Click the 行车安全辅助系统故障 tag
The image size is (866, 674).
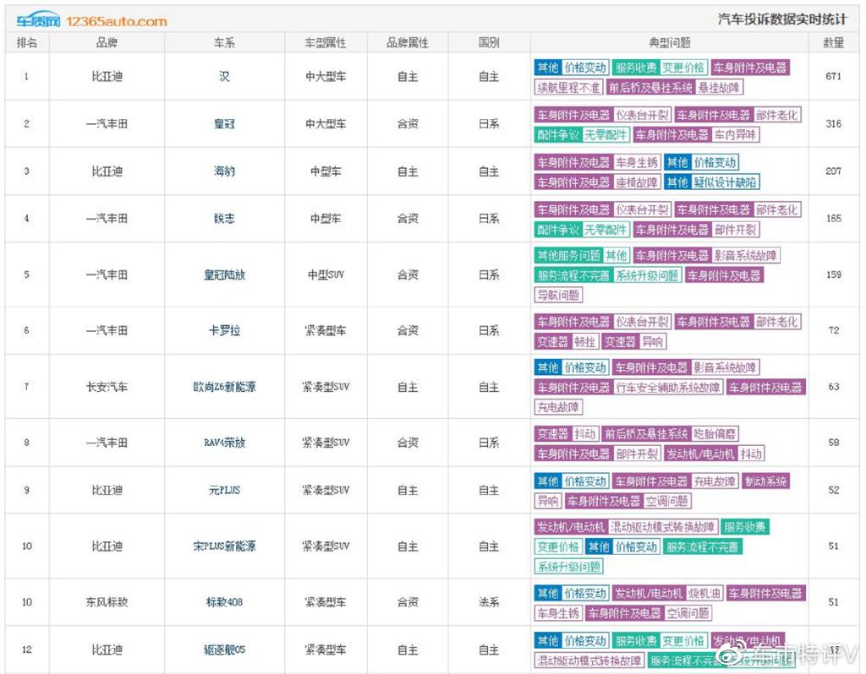(x=668, y=387)
